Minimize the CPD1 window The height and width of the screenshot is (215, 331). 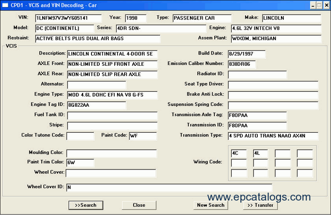click(313, 5)
